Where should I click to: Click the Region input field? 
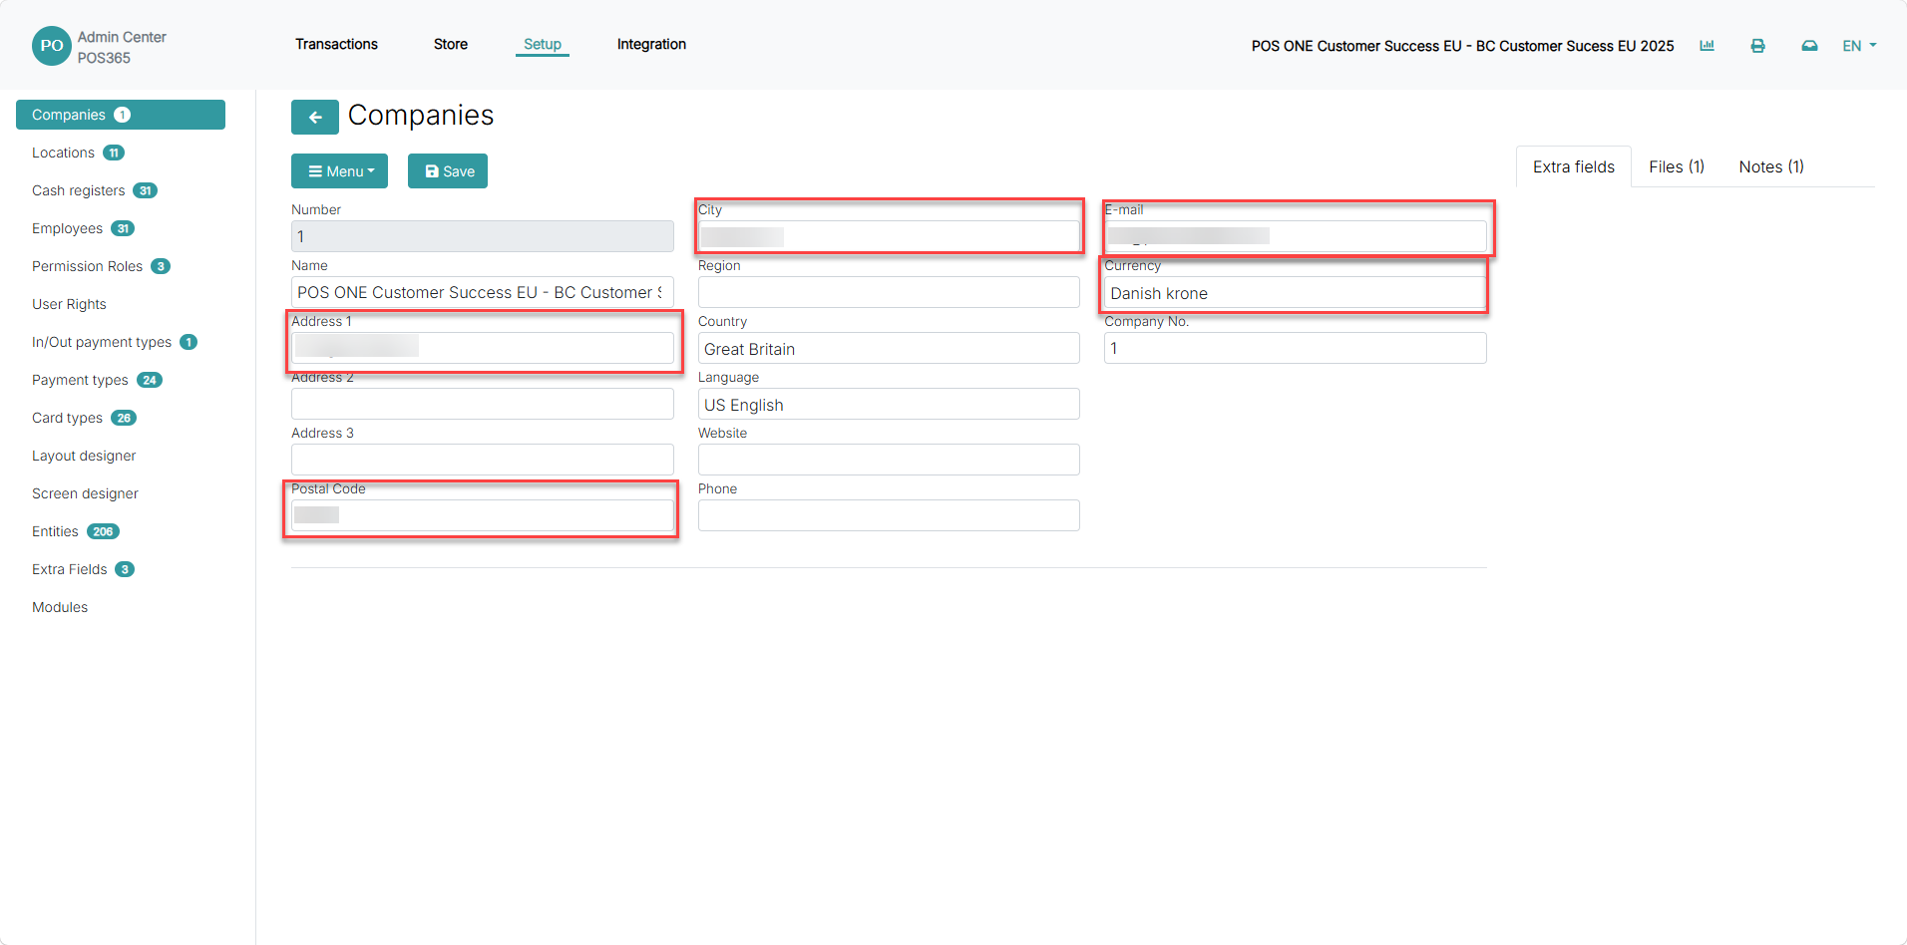point(889,292)
